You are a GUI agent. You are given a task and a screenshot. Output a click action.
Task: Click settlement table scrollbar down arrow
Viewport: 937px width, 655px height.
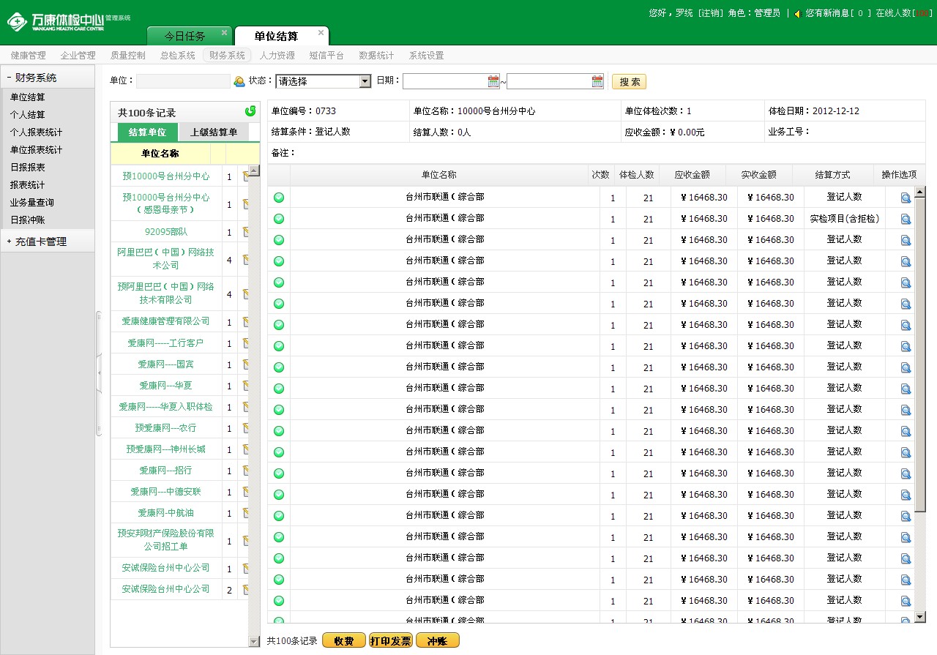[920, 618]
